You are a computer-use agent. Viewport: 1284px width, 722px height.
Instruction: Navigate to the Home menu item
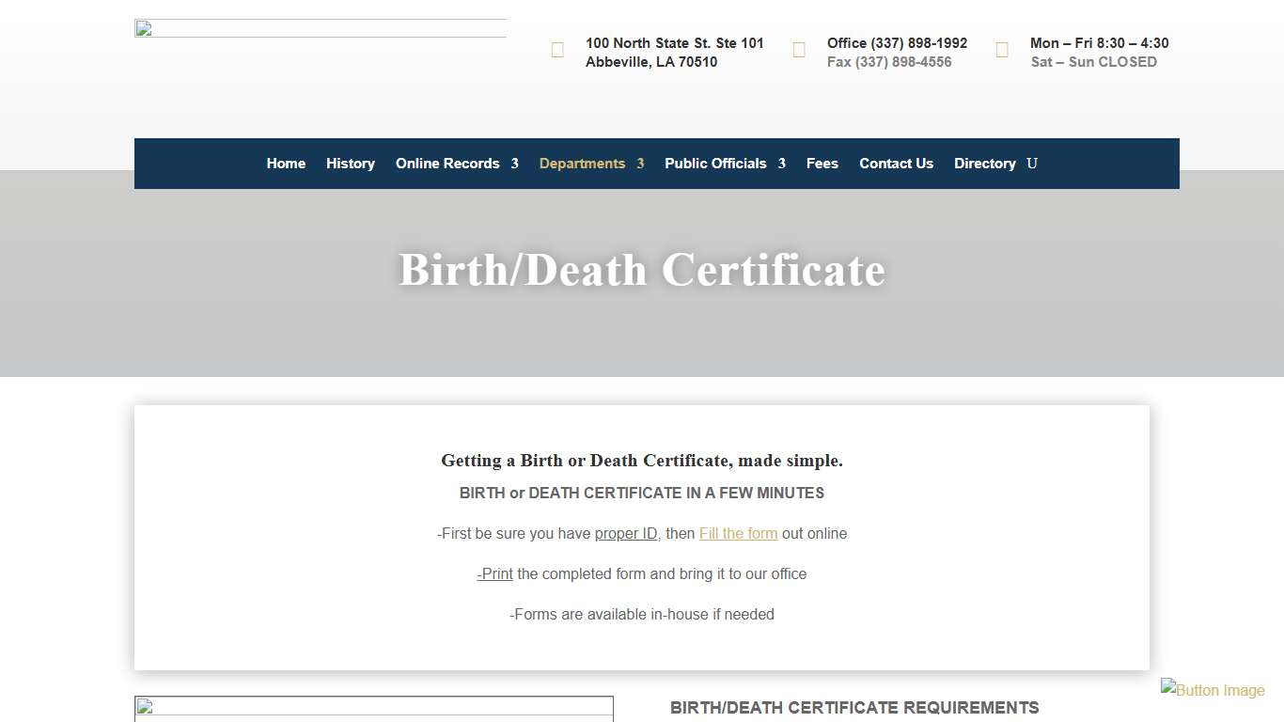click(x=286, y=164)
